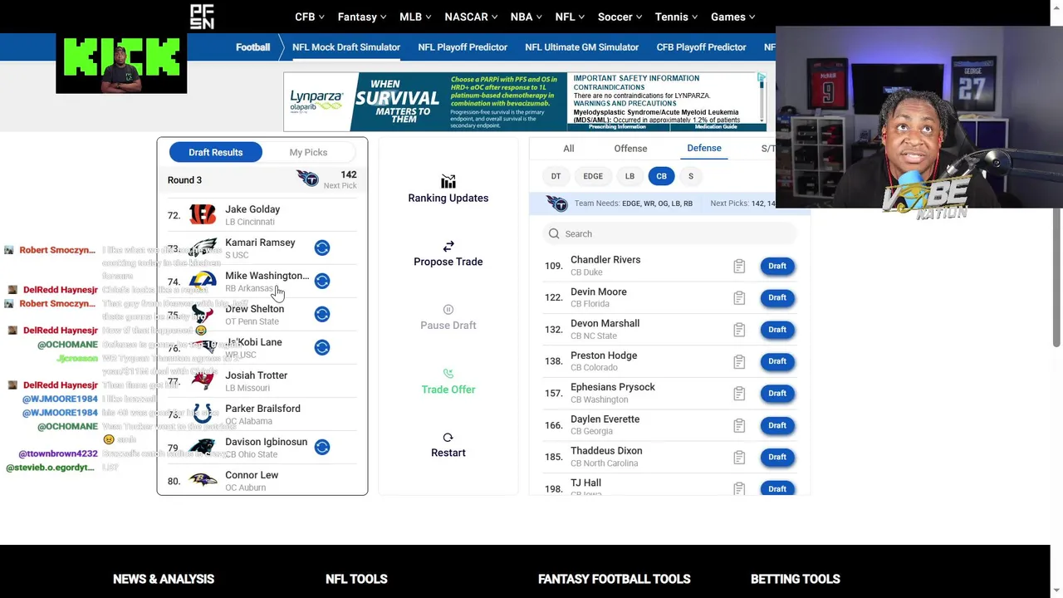Open NFL Playoff Predictor tab
This screenshot has height=598, width=1063.
tap(463, 47)
